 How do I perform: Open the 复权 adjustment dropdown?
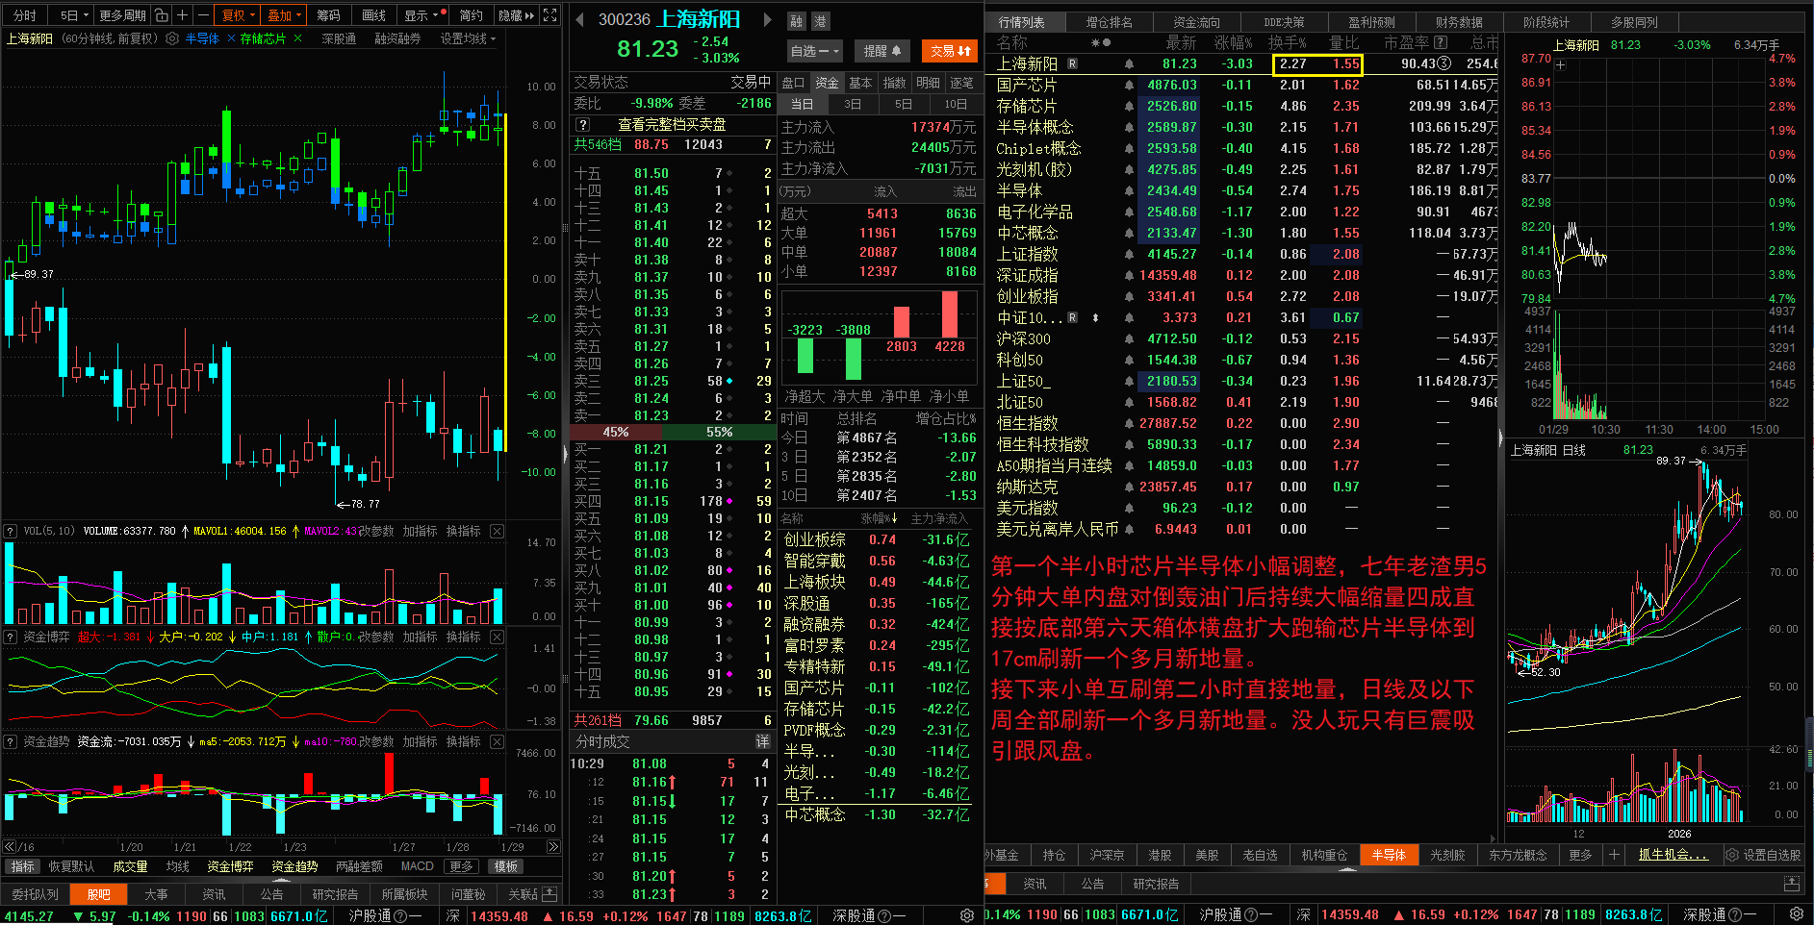click(238, 15)
